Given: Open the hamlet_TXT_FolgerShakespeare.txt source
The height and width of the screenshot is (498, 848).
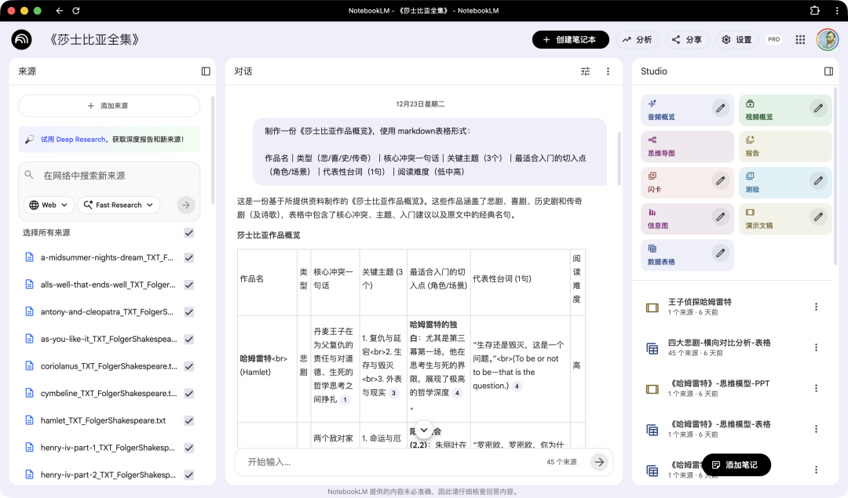Looking at the screenshot, I should tap(103, 420).
